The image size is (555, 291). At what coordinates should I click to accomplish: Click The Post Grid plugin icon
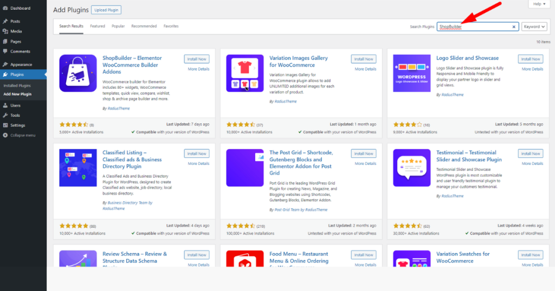pos(245,168)
